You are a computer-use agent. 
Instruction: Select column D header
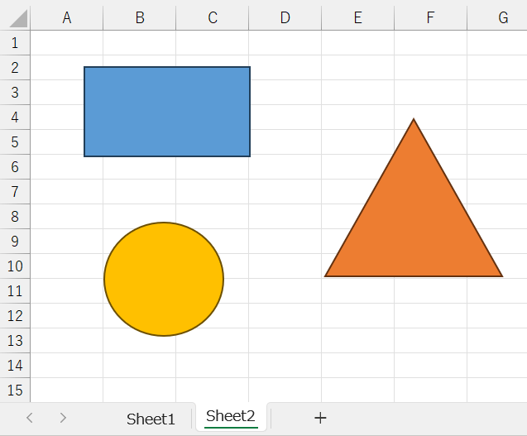coord(285,17)
